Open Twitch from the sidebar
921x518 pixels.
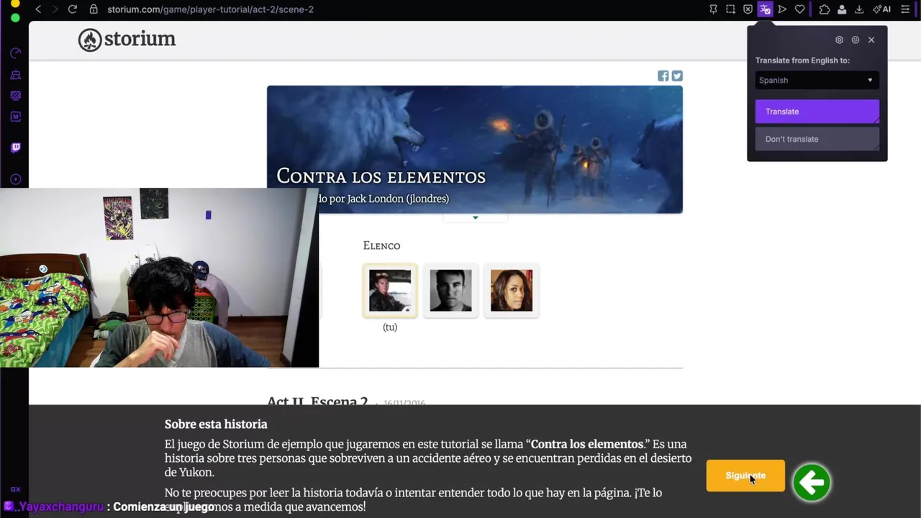click(x=15, y=147)
